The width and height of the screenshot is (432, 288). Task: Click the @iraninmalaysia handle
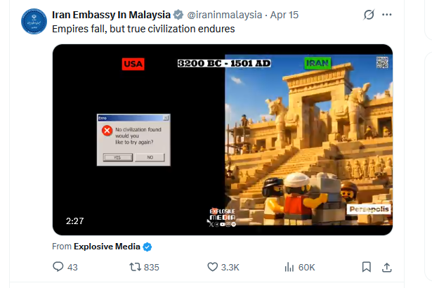[225, 15]
